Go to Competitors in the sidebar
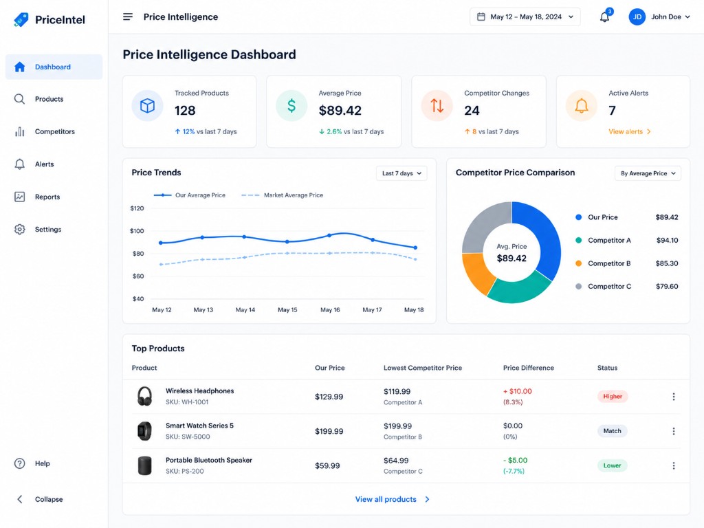This screenshot has width=704, height=528. click(54, 131)
